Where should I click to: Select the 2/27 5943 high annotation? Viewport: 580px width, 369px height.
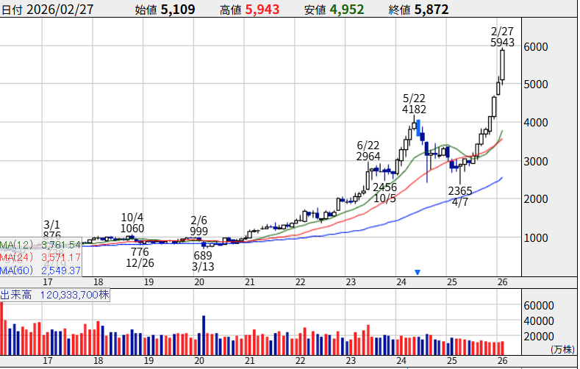coord(503,37)
